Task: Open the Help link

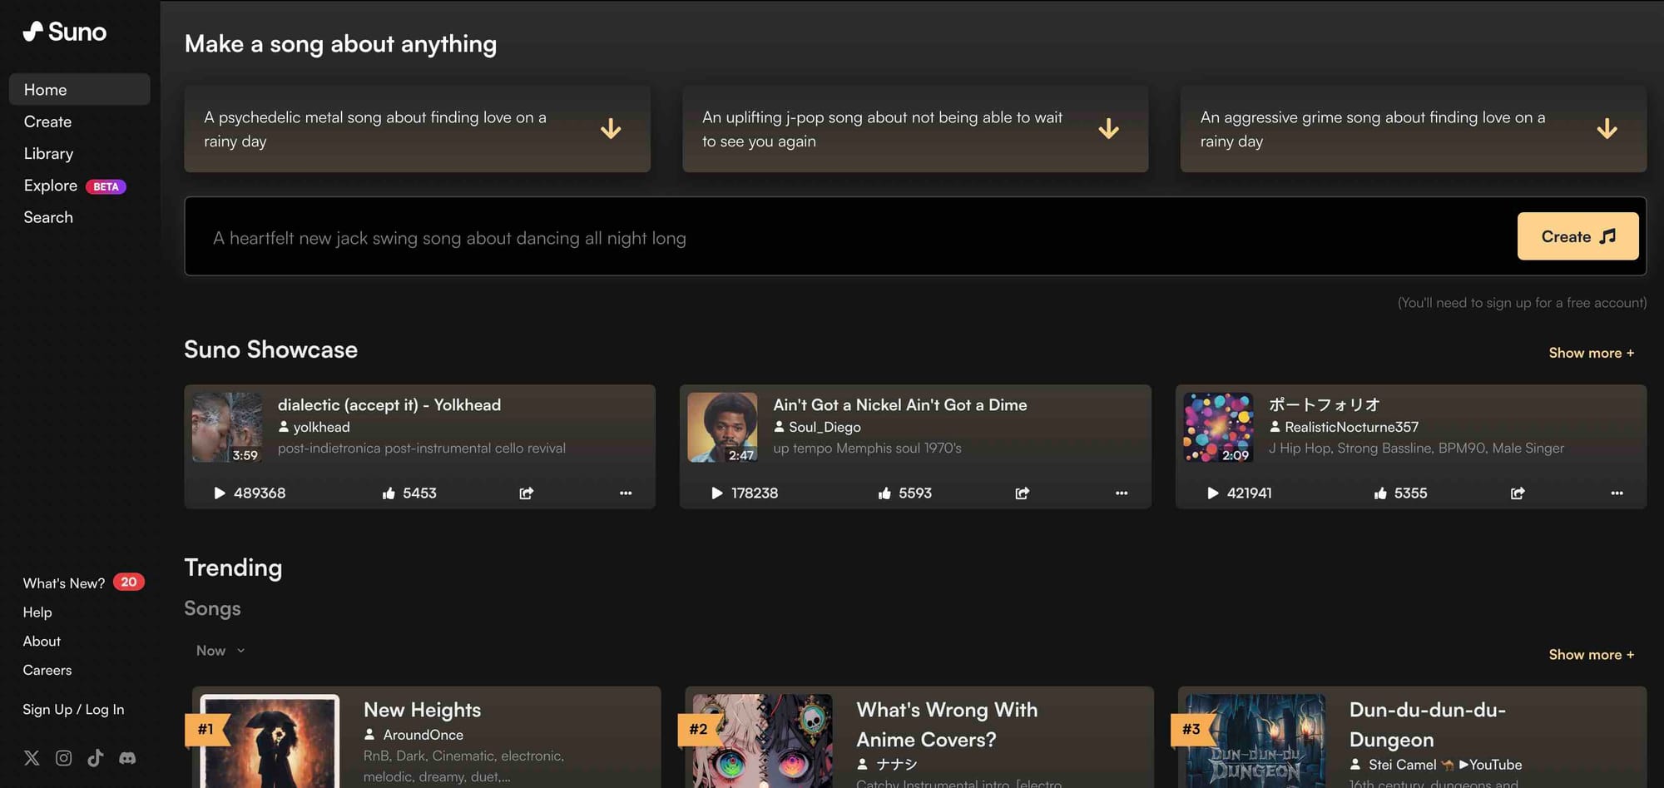Action: click(x=37, y=612)
